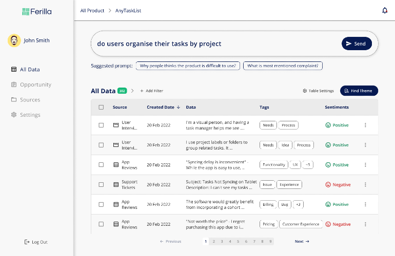The image size is (395, 256).
Task: Click the 302 count badge
Action: [x=122, y=91]
